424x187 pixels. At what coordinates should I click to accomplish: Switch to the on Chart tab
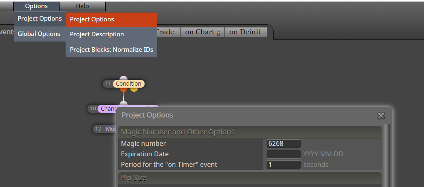point(202,32)
